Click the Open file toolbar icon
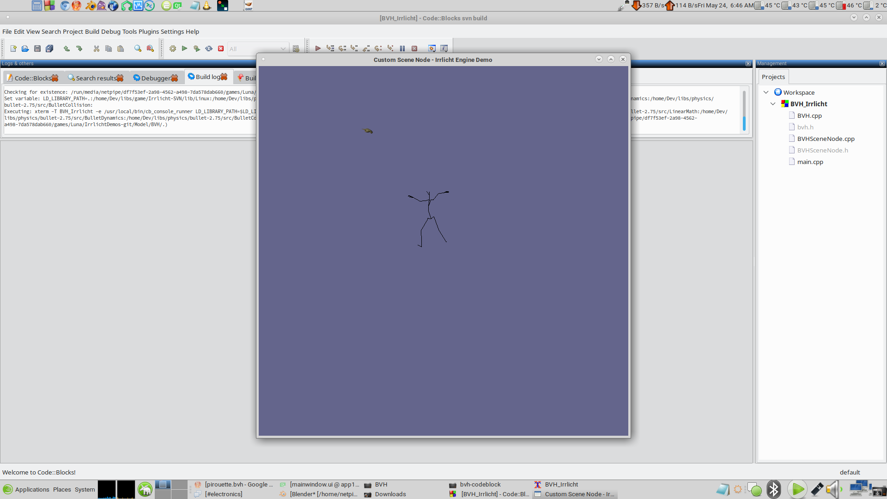This screenshot has height=499, width=887. (25, 49)
